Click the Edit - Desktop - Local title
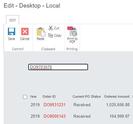Viewport: 133px width, 124px height. tap(32, 5)
